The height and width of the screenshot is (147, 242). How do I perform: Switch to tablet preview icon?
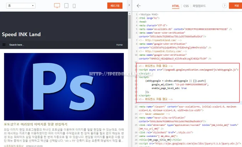click(66, 6)
